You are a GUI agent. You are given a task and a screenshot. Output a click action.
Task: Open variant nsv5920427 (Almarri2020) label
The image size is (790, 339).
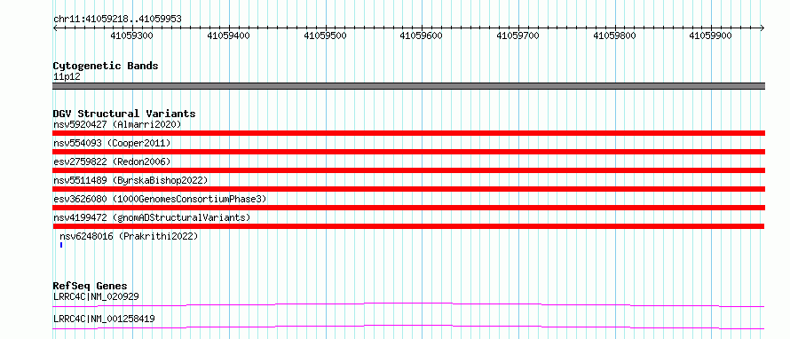(x=117, y=124)
